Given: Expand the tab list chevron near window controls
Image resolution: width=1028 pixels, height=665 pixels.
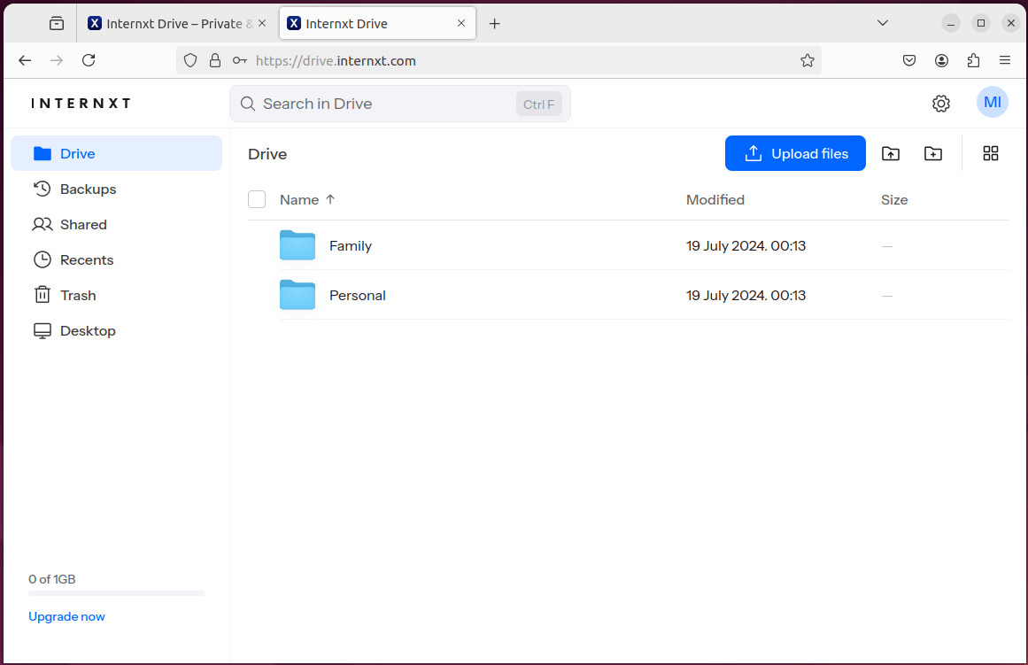Looking at the screenshot, I should tap(882, 22).
